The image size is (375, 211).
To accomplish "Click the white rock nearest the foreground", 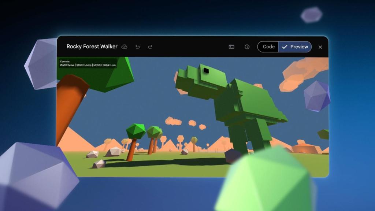I will (99, 164).
